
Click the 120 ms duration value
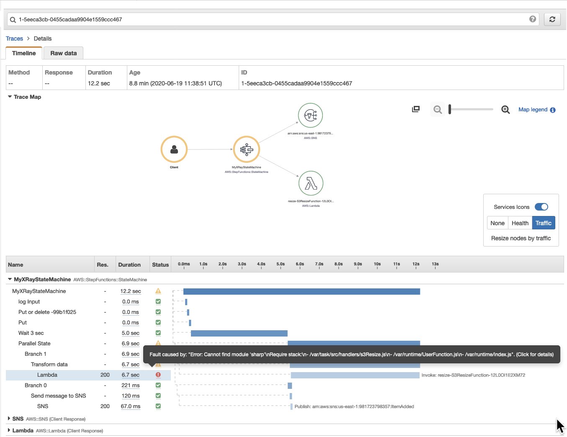131,396
